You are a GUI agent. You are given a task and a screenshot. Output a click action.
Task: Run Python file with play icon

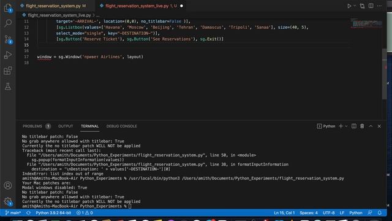(349, 6)
